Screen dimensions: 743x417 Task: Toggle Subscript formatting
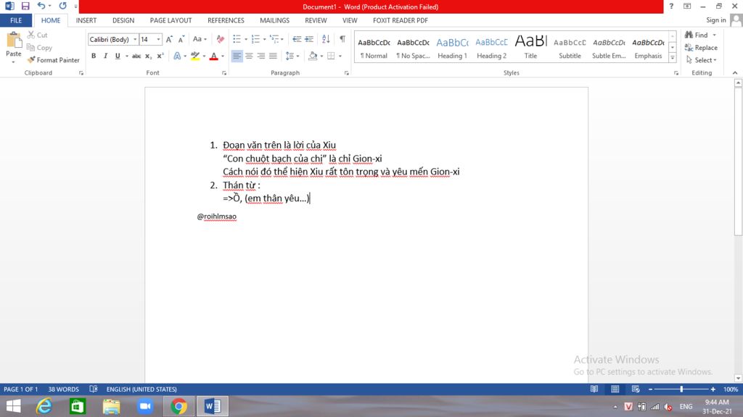(148, 56)
